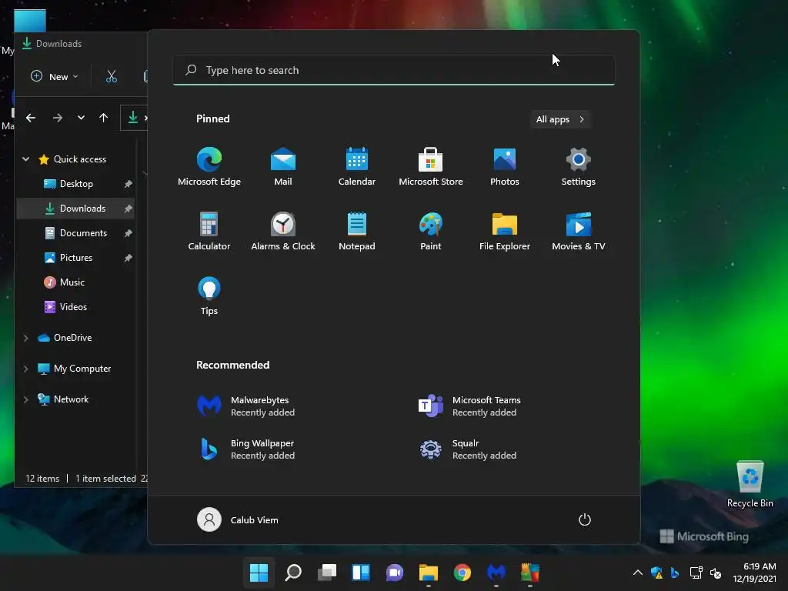The image size is (788, 591).
Task: Click the Type here to search field
Action: [393, 70]
